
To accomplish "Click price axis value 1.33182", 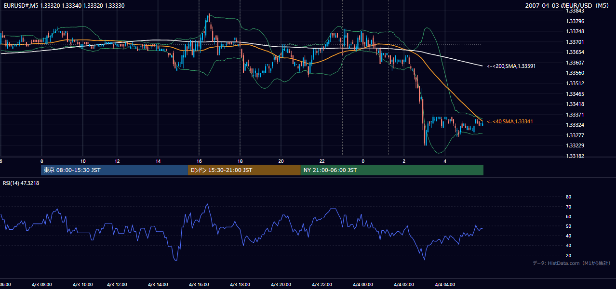I will [575, 156].
